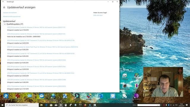Click the 'Zur Suche Text hier eingeben' box
Image resolution: width=190 pixels, height=107 pixels.
click(x=22, y=105)
